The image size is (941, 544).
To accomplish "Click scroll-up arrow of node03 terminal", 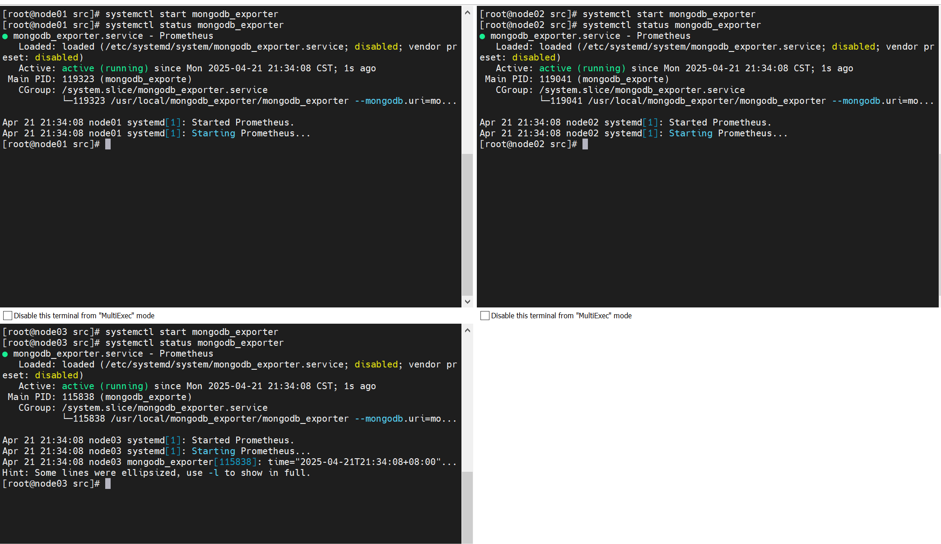I will [467, 330].
